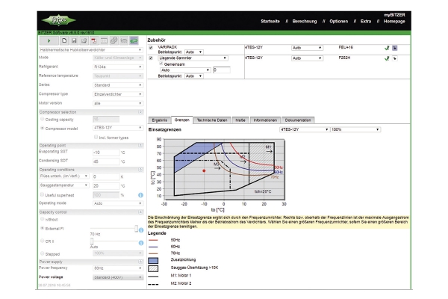Click arrow icon in VARIPACK row
448x299 pixels.
pyautogui.click(x=394, y=48)
